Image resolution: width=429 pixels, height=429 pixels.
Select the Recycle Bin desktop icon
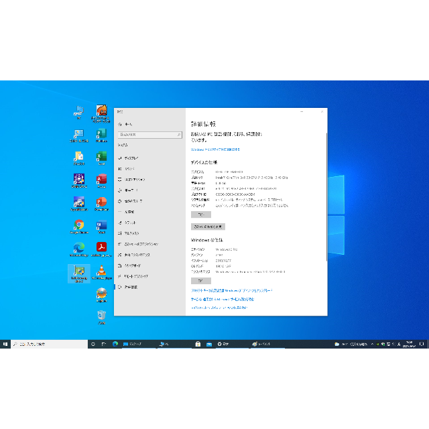coord(101,317)
